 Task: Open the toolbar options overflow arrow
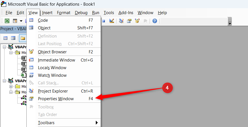230,23
